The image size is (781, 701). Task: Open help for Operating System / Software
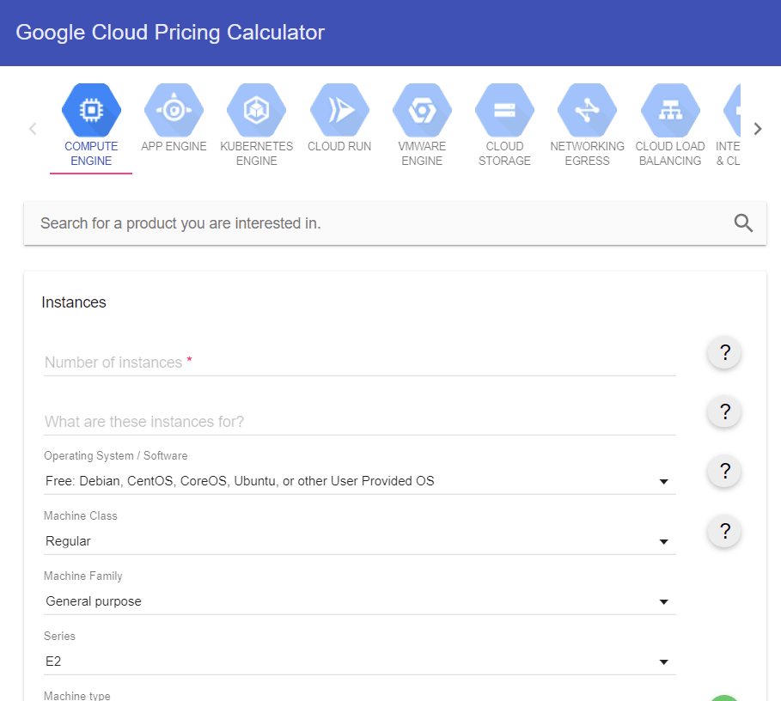(724, 471)
